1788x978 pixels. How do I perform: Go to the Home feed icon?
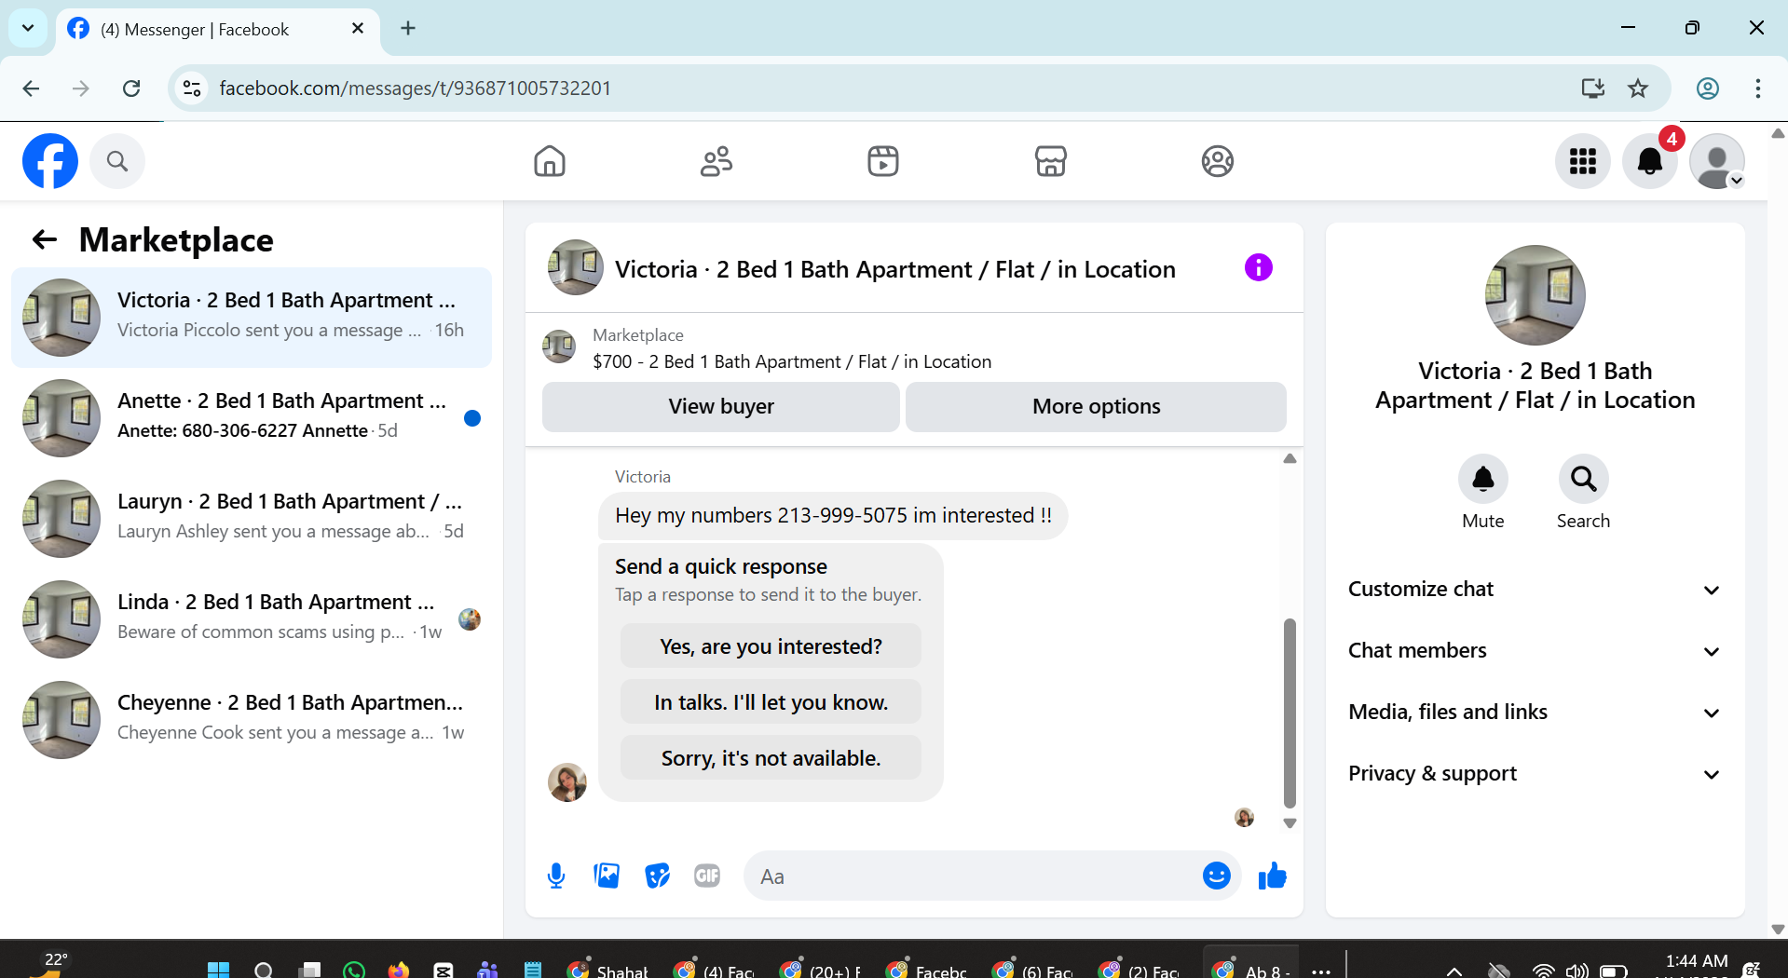click(x=550, y=161)
